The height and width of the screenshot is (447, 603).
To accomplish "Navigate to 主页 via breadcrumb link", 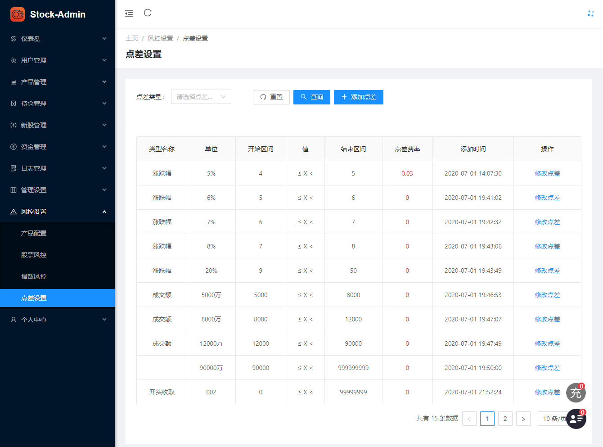I will [132, 38].
